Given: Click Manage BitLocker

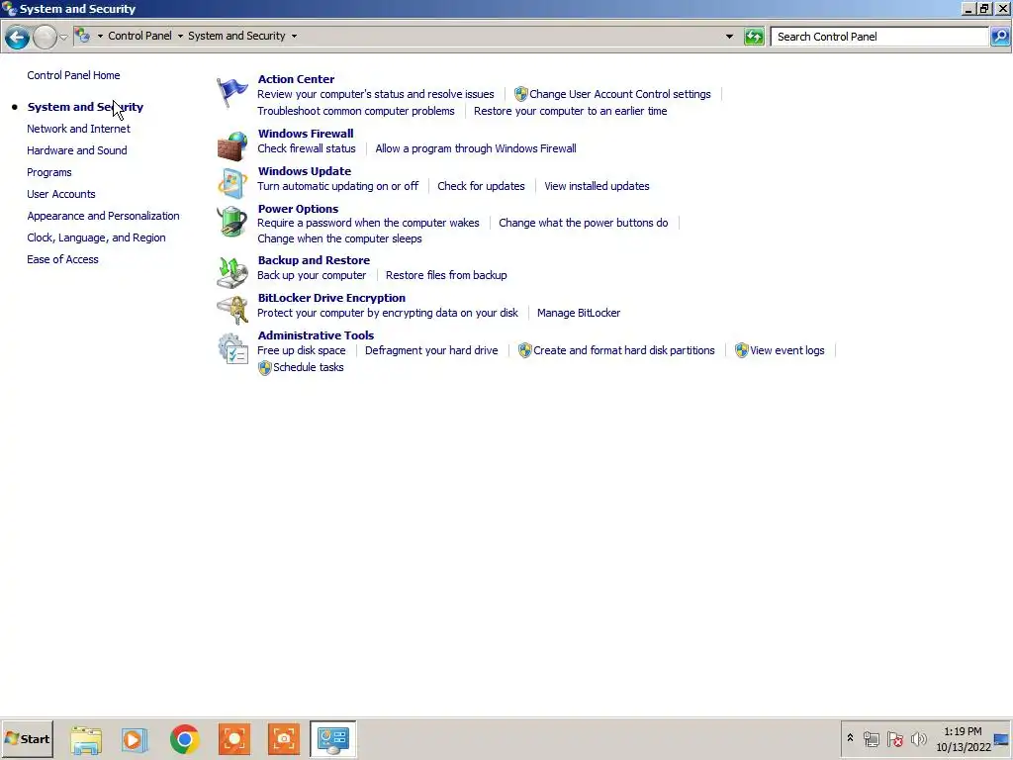Looking at the screenshot, I should click(579, 313).
